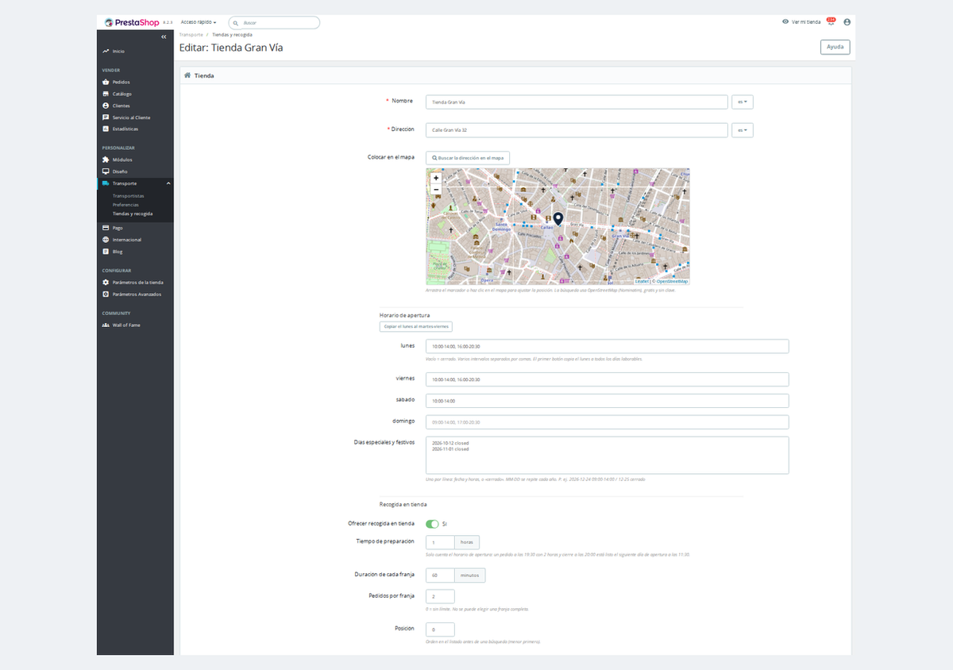Click the Tiendas y recogida breadcrumb text

pyautogui.click(x=230, y=35)
